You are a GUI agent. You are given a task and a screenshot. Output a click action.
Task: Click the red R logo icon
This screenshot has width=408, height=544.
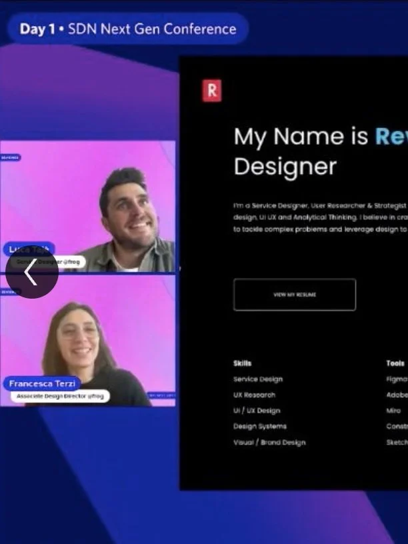point(211,91)
